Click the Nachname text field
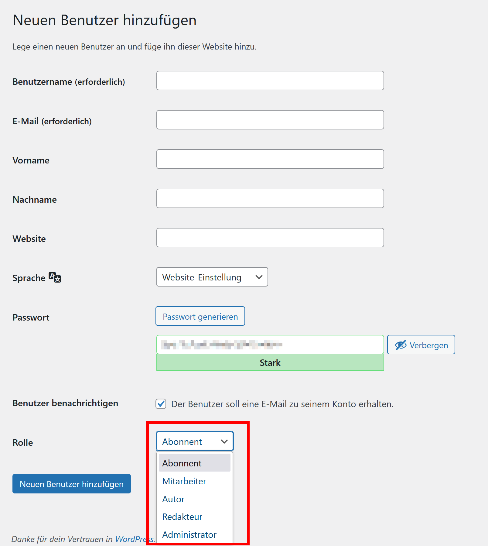 270,198
